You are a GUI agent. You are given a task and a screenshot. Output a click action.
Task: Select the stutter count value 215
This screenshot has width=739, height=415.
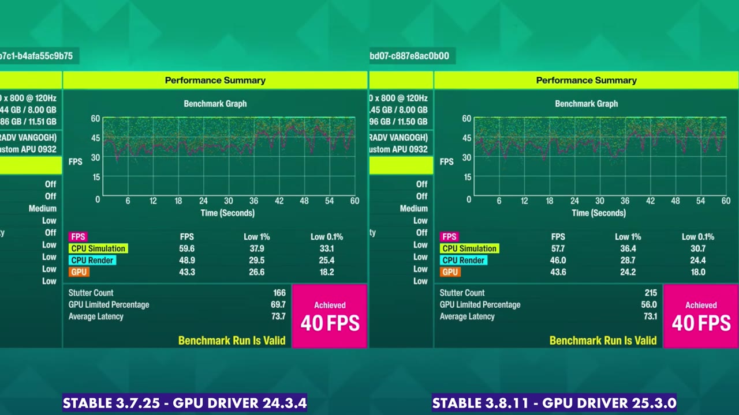[x=651, y=293]
